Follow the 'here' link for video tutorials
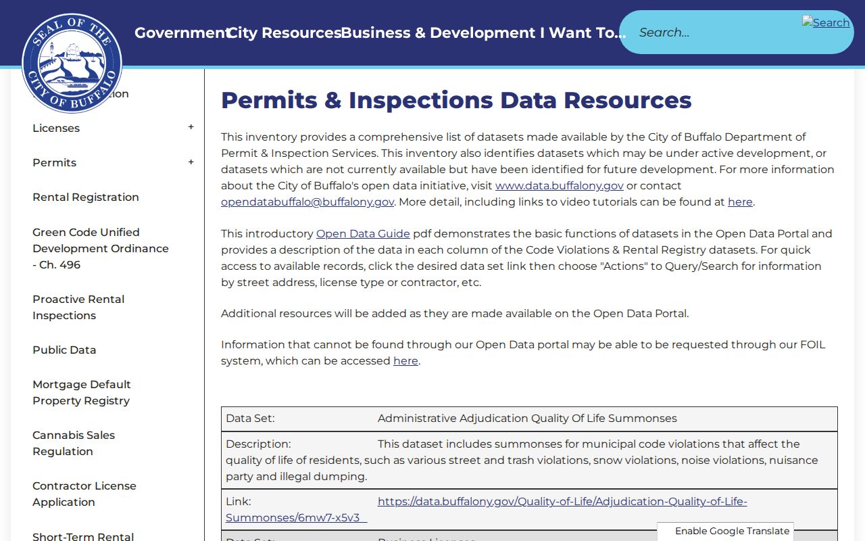This screenshot has width=865, height=541. [740, 202]
